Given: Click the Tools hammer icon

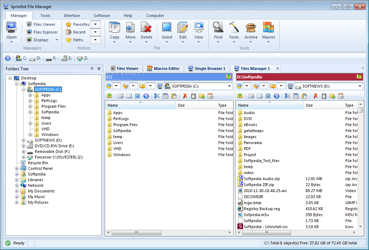Looking at the screenshot, I should [x=234, y=28].
